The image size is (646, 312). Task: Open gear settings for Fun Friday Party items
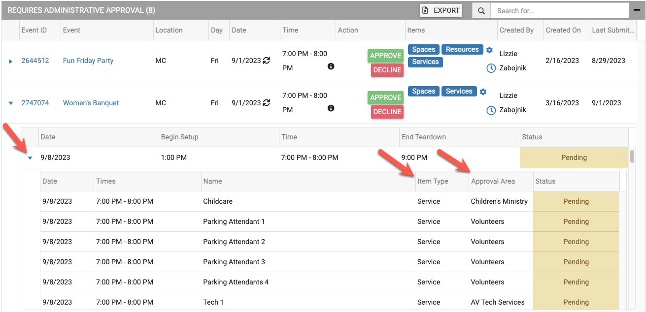489,50
